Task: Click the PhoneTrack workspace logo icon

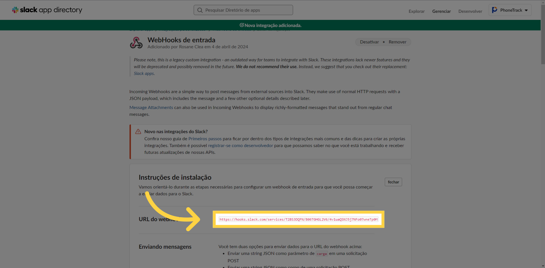Action: [494, 10]
